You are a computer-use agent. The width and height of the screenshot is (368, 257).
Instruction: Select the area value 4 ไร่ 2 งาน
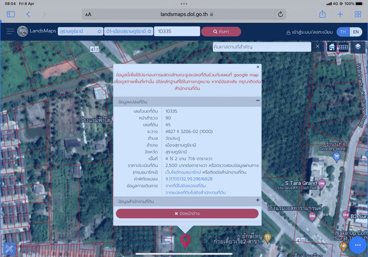pyautogui.click(x=189, y=159)
